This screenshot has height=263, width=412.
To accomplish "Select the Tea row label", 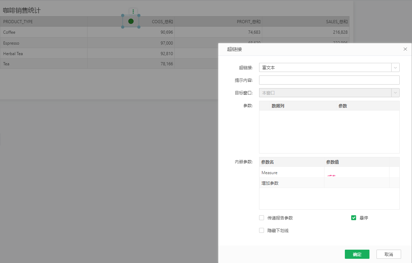I will click(6, 64).
